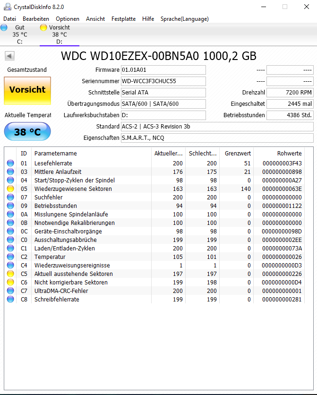Click blue status icon of Lesefehlerrate row
This screenshot has width=317, height=395.
click(10, 163)
